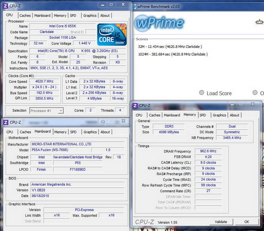Switch to Caches tab in top CPU-Z window
This screenshot has height=231, width=264.
(x=25, y=16)
